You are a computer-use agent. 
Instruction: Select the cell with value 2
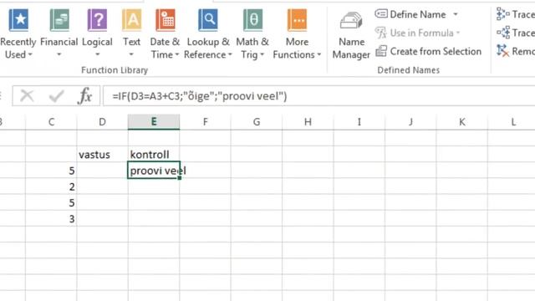(51, 186)
